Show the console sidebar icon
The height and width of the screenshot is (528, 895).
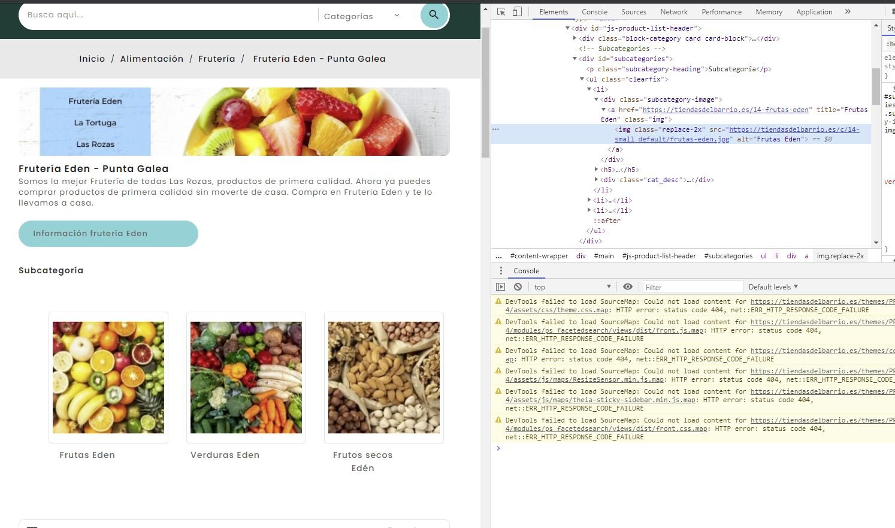(501, 287)
